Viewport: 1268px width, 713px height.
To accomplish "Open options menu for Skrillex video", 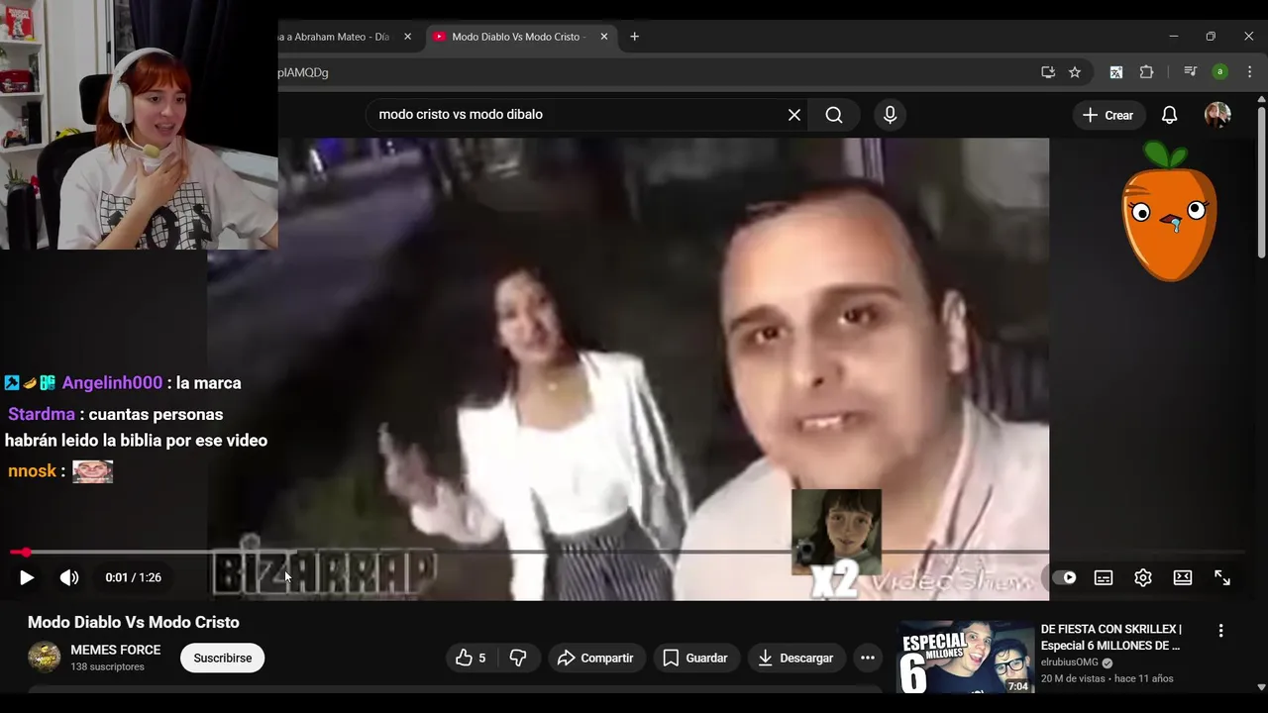I will click(x=1220, y=631).
